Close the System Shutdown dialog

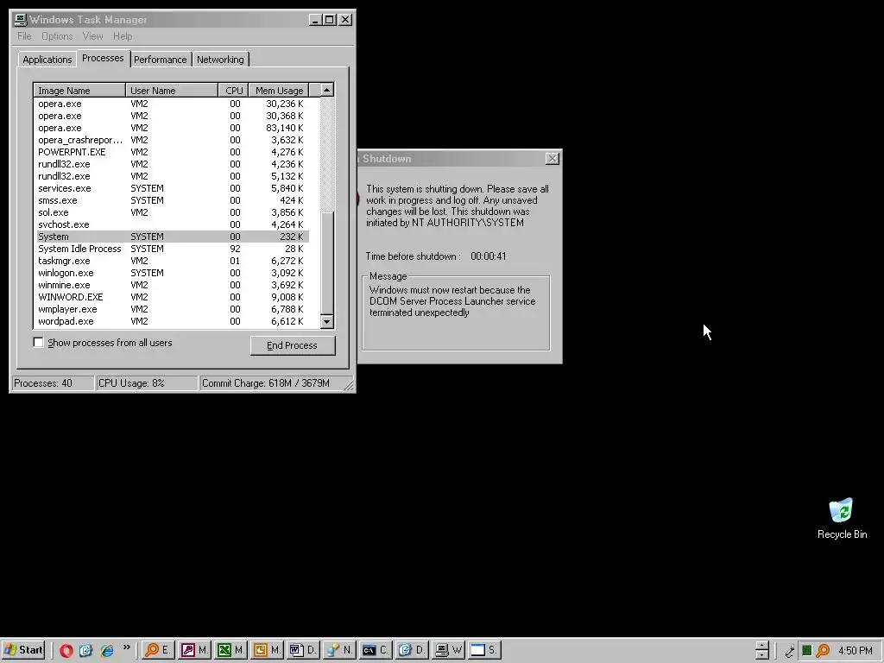552,159
